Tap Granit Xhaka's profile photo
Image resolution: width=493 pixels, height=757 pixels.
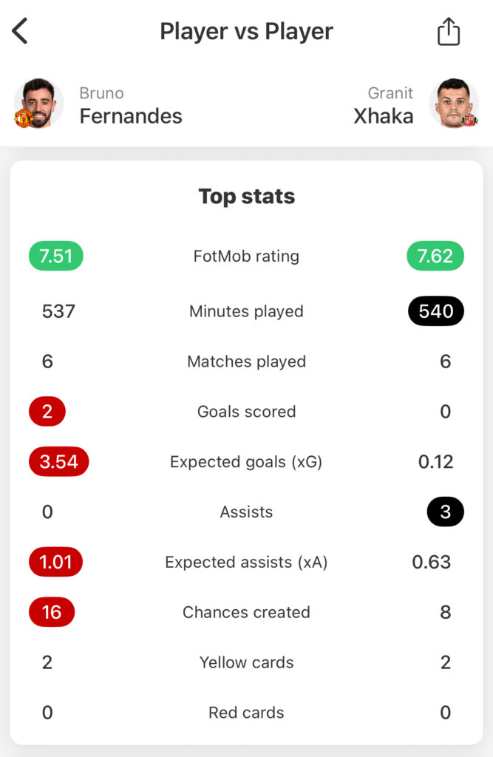[454, 103]
